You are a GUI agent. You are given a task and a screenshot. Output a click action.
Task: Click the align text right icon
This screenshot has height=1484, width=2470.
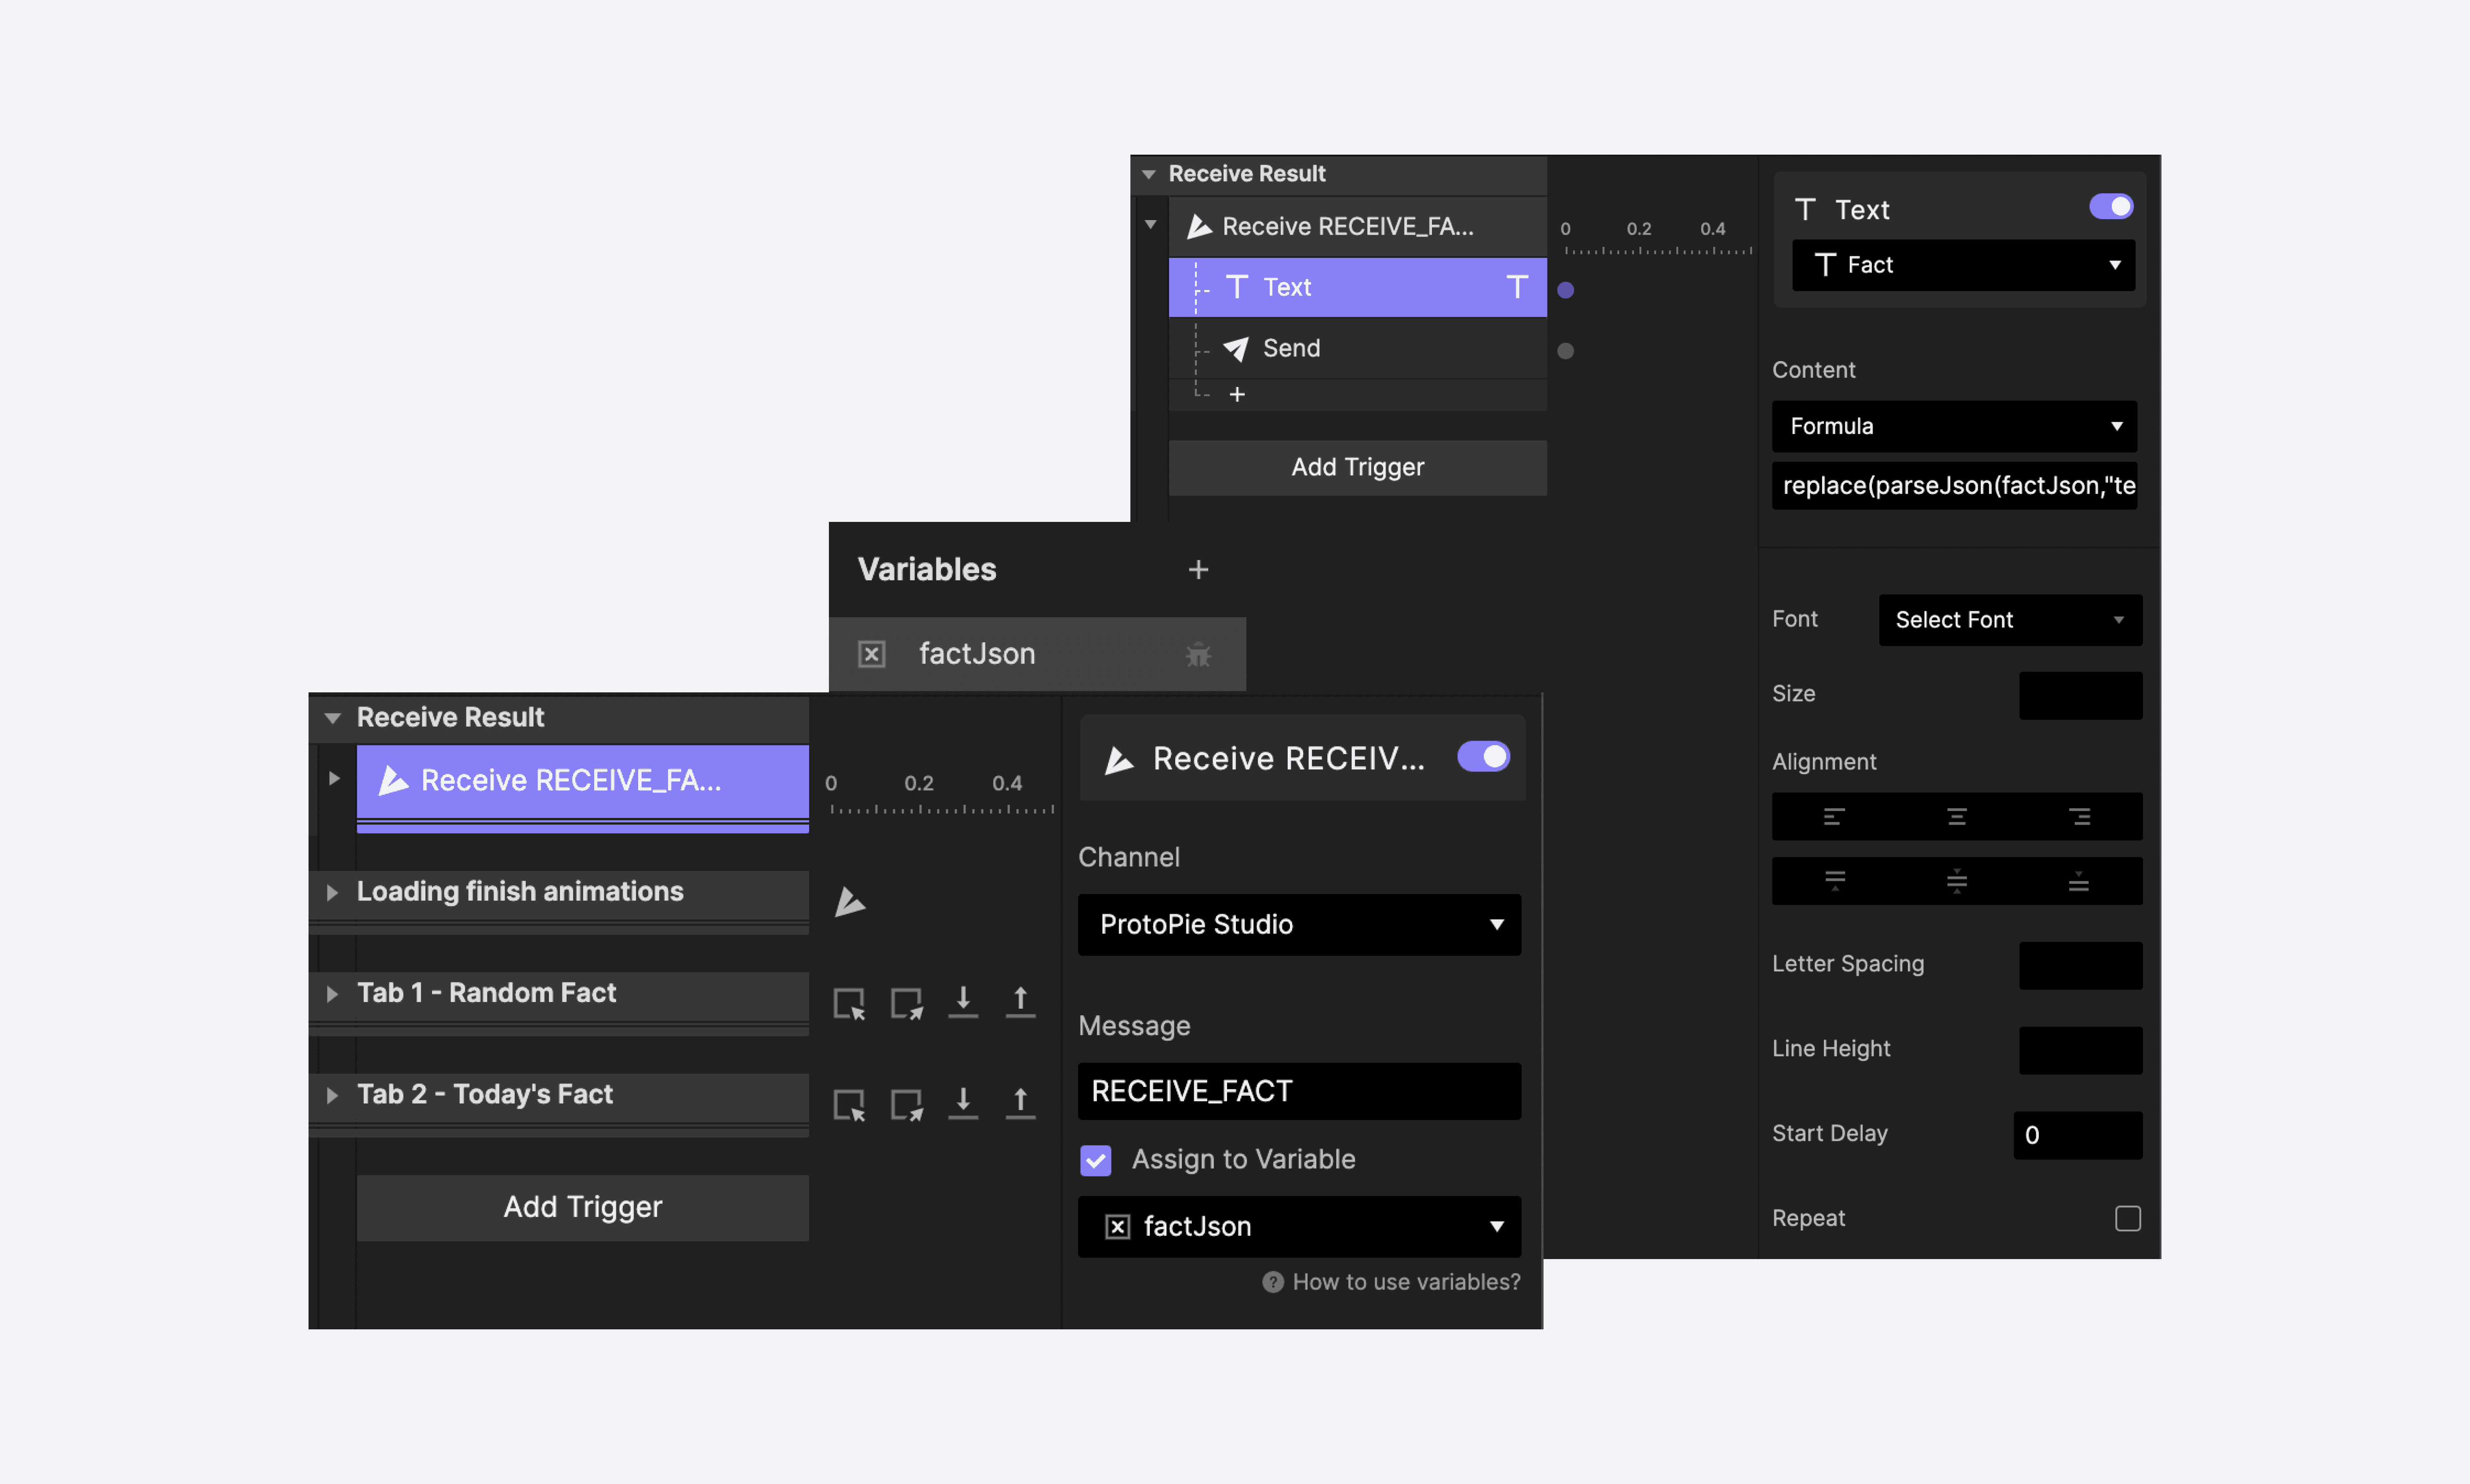(2079, 817)
